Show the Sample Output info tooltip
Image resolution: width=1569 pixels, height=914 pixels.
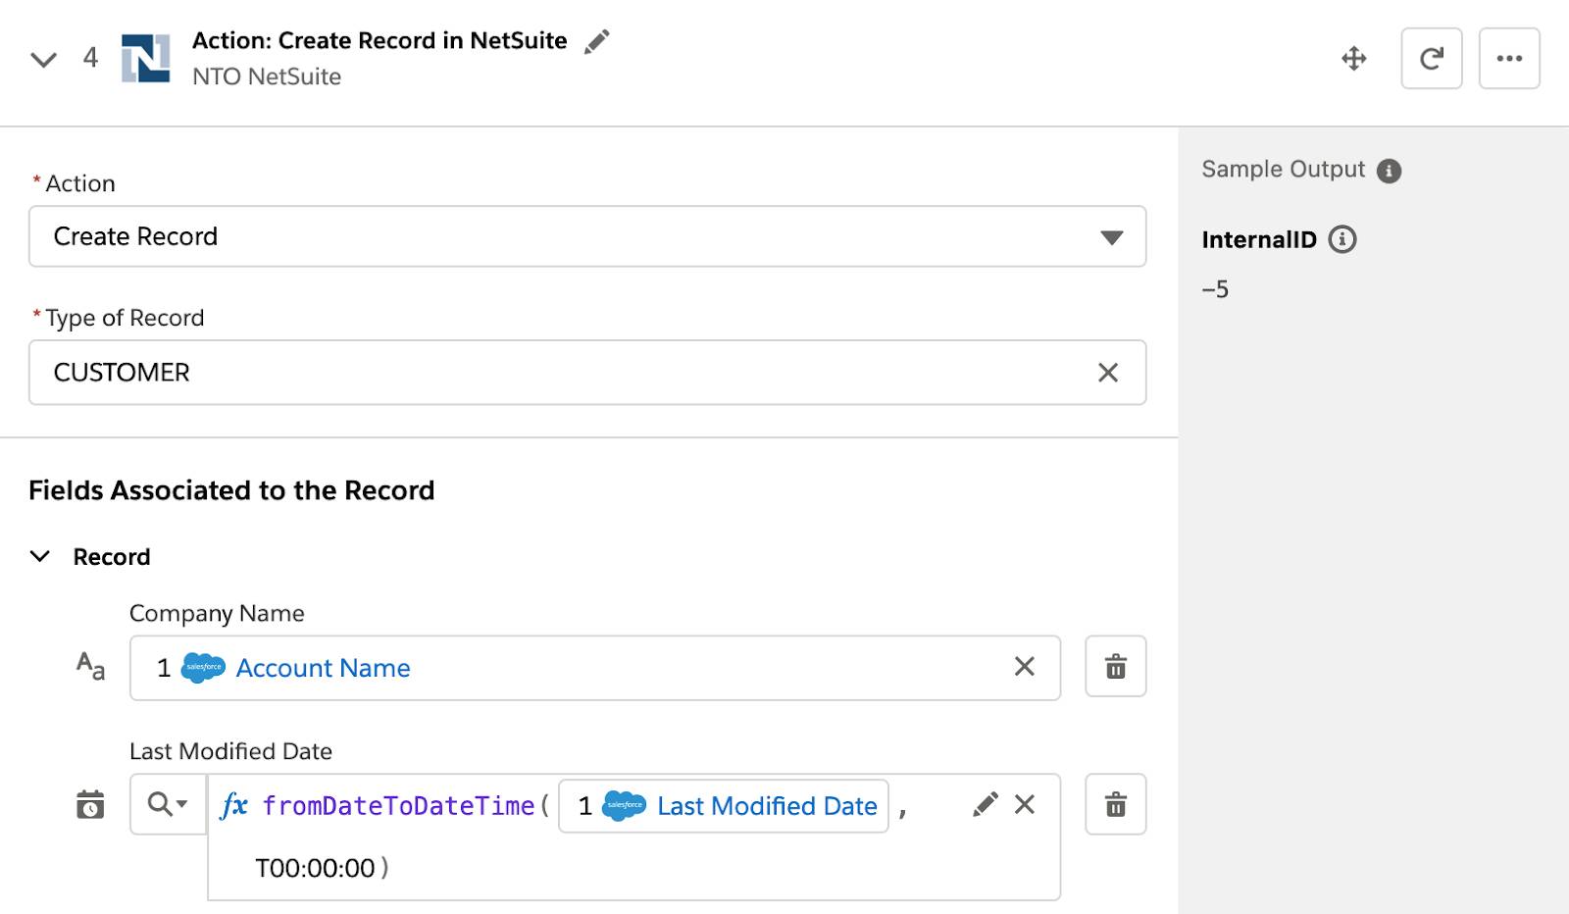pos(1389,171)
